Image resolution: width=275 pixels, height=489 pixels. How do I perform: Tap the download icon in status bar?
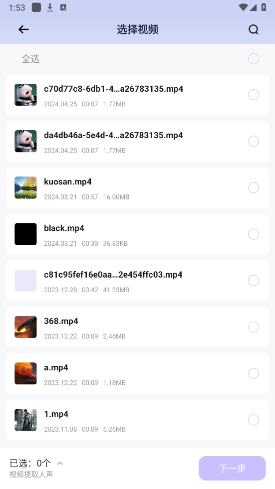[x=49, y=7]
